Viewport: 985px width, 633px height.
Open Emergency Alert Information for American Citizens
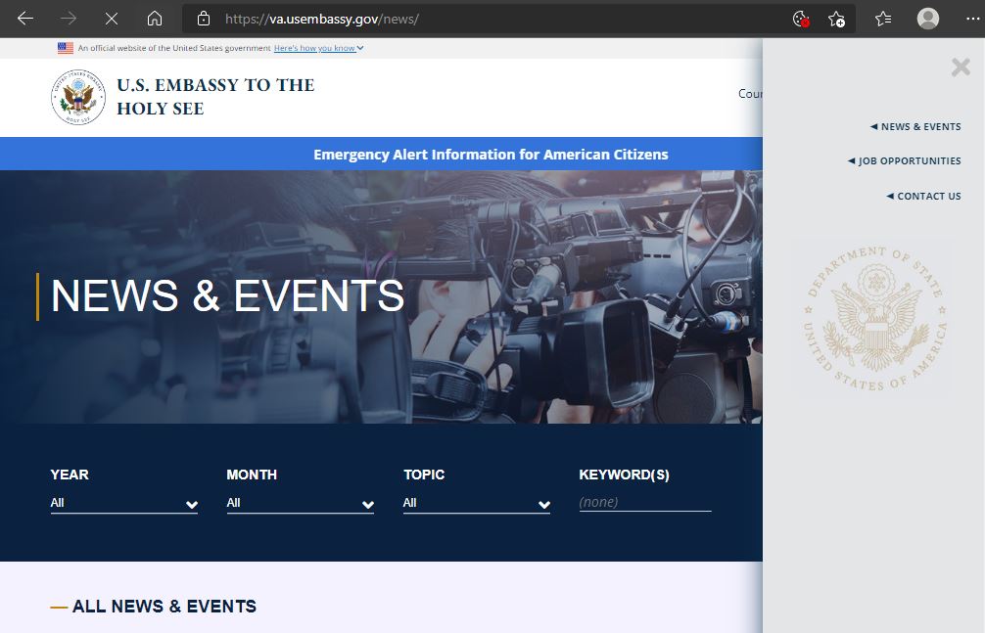[x=491, y=155]
